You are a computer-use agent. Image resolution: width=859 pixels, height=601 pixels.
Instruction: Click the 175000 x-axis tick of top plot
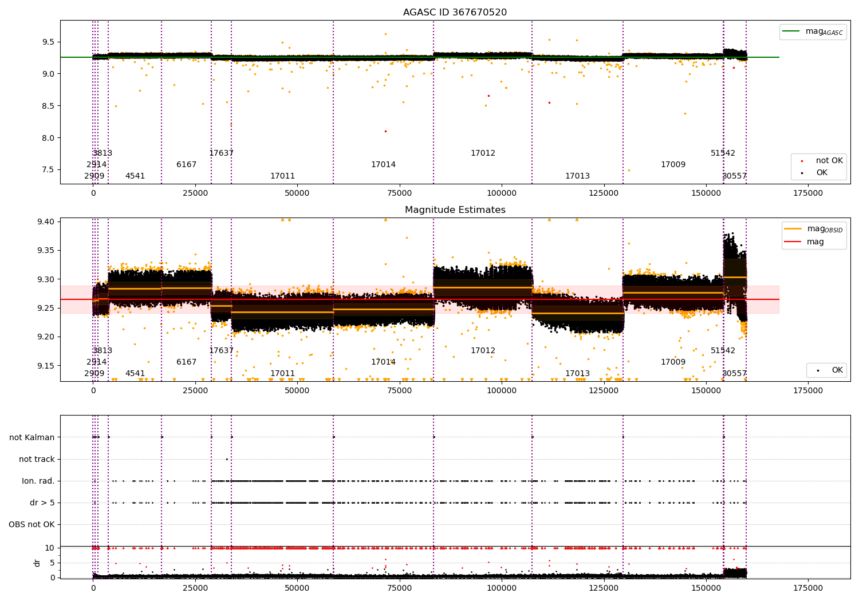808,193
